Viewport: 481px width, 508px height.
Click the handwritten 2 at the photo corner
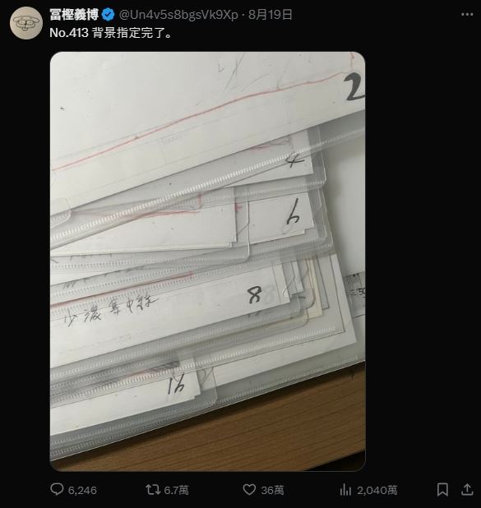354,86
